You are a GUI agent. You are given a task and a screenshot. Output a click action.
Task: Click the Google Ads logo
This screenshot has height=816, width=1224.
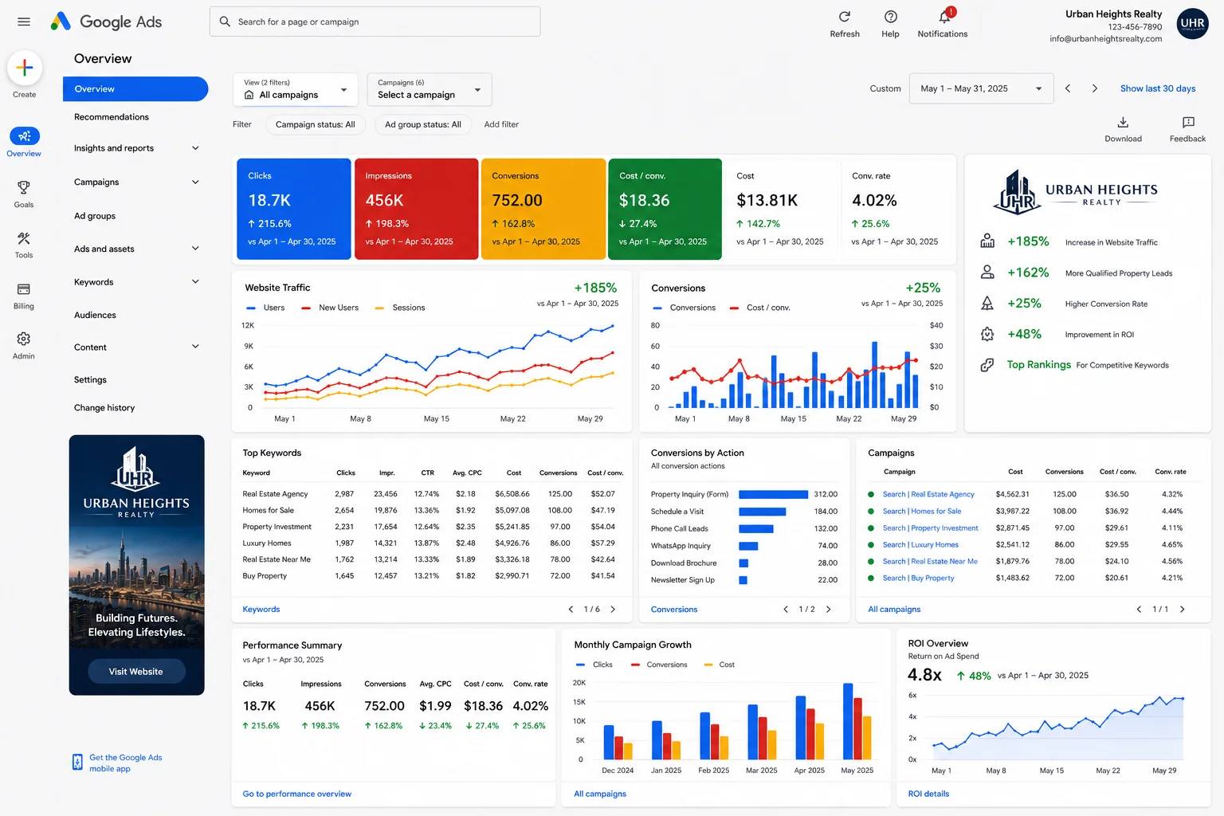tap(105, 22)
